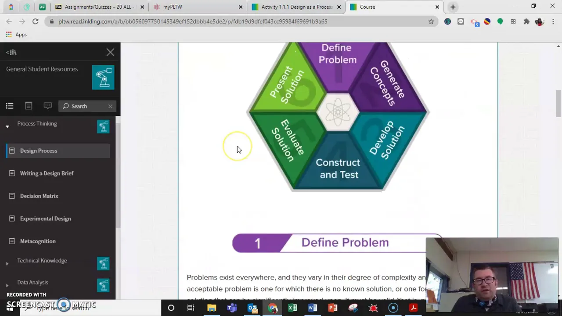Click the LINE extension icon
Viewport: 562px width, 316px height.
pyautogui.click(x=461, y=22)
